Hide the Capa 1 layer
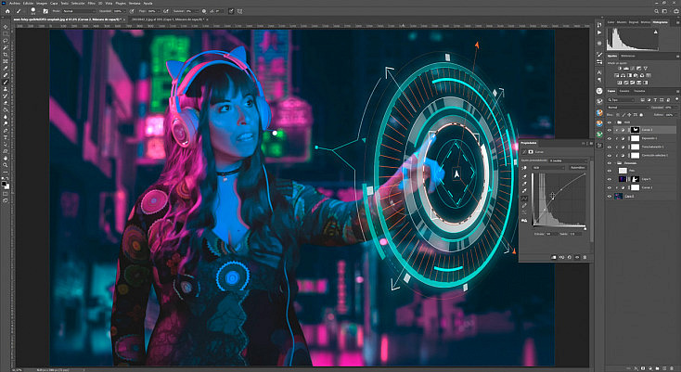This screenshot has width=681, height=372. point(610,179)
